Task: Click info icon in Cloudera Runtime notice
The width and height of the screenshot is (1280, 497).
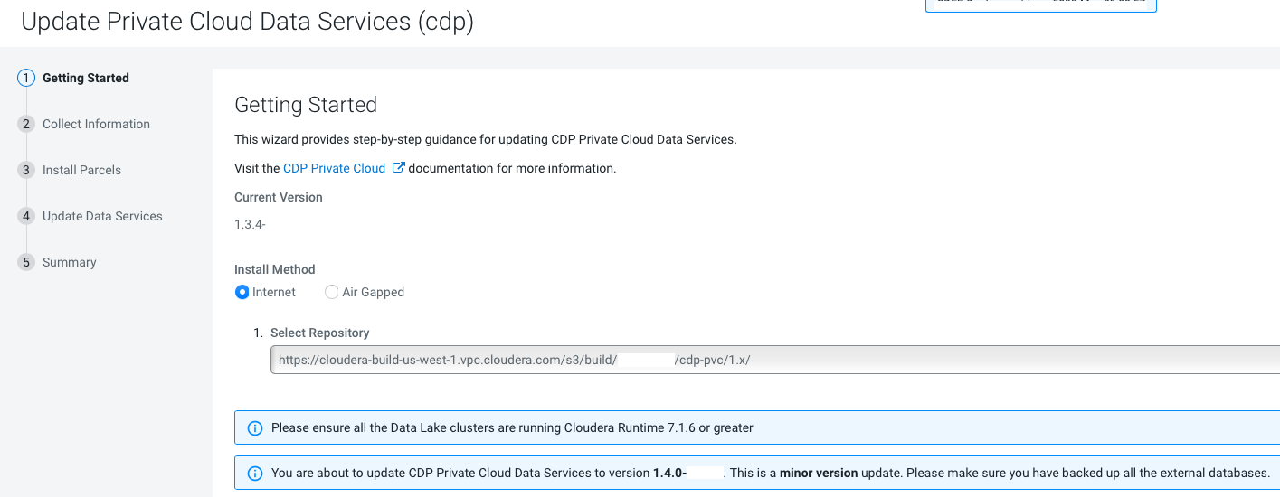Action: [255, 427]
